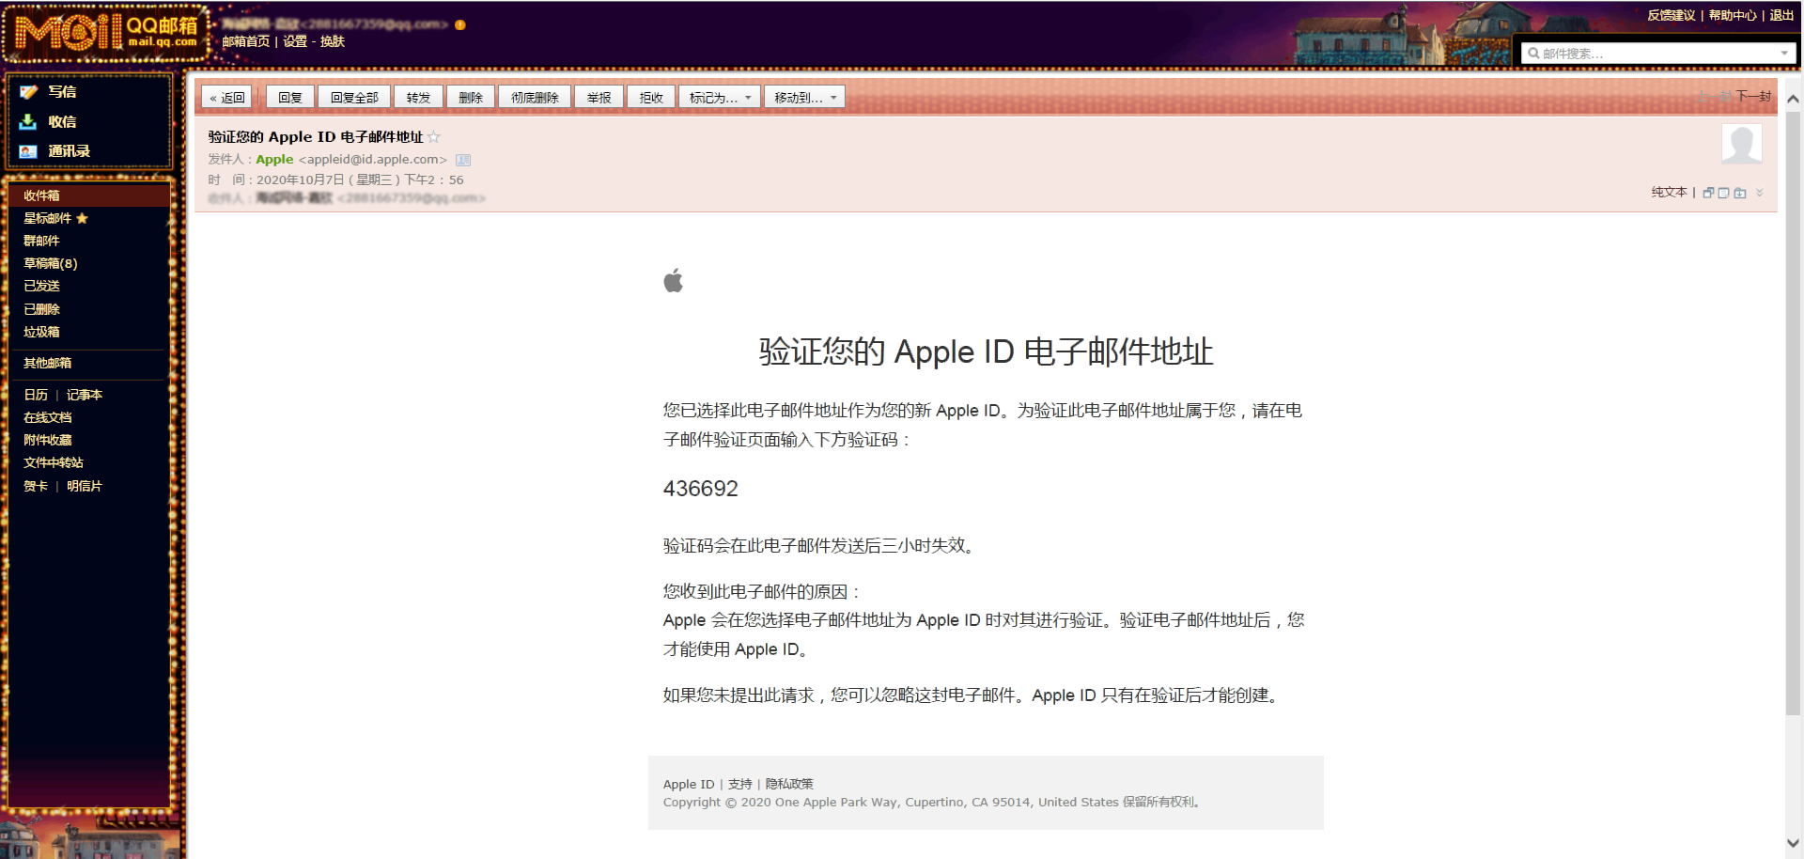
Task: Open the 移动到 (move to) dropdown
Action: tap(804, 98)
